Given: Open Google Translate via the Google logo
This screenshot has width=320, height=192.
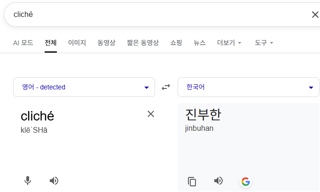Looking at the screenshot, I should [245, 181].
